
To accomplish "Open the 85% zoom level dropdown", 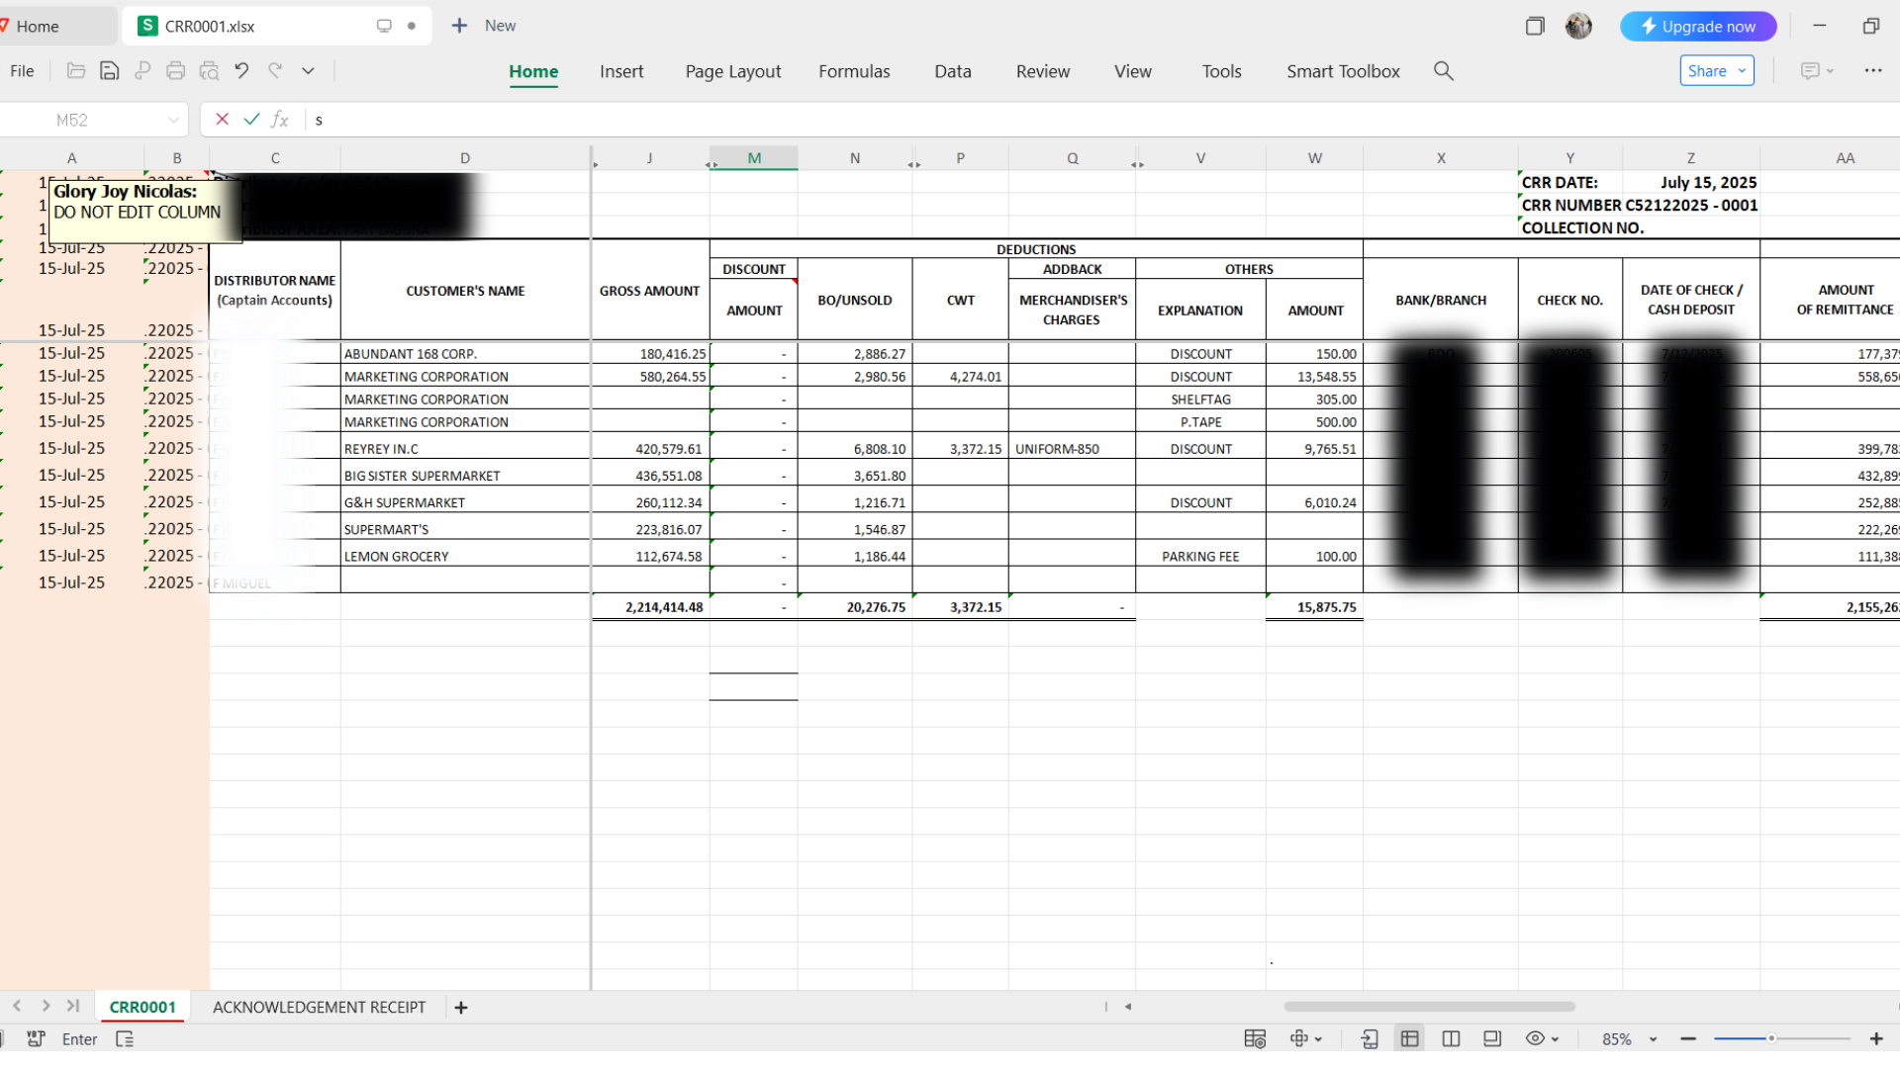I will click(x=1652, y=1039).
